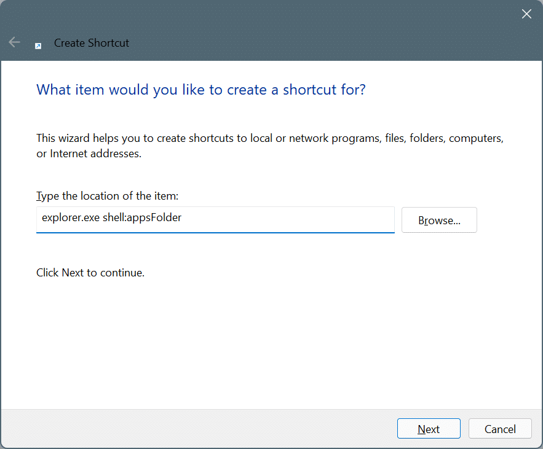The image size is (543, 449).
Task: Cancel the shortcut creation
Action: (x=500, y=428)
